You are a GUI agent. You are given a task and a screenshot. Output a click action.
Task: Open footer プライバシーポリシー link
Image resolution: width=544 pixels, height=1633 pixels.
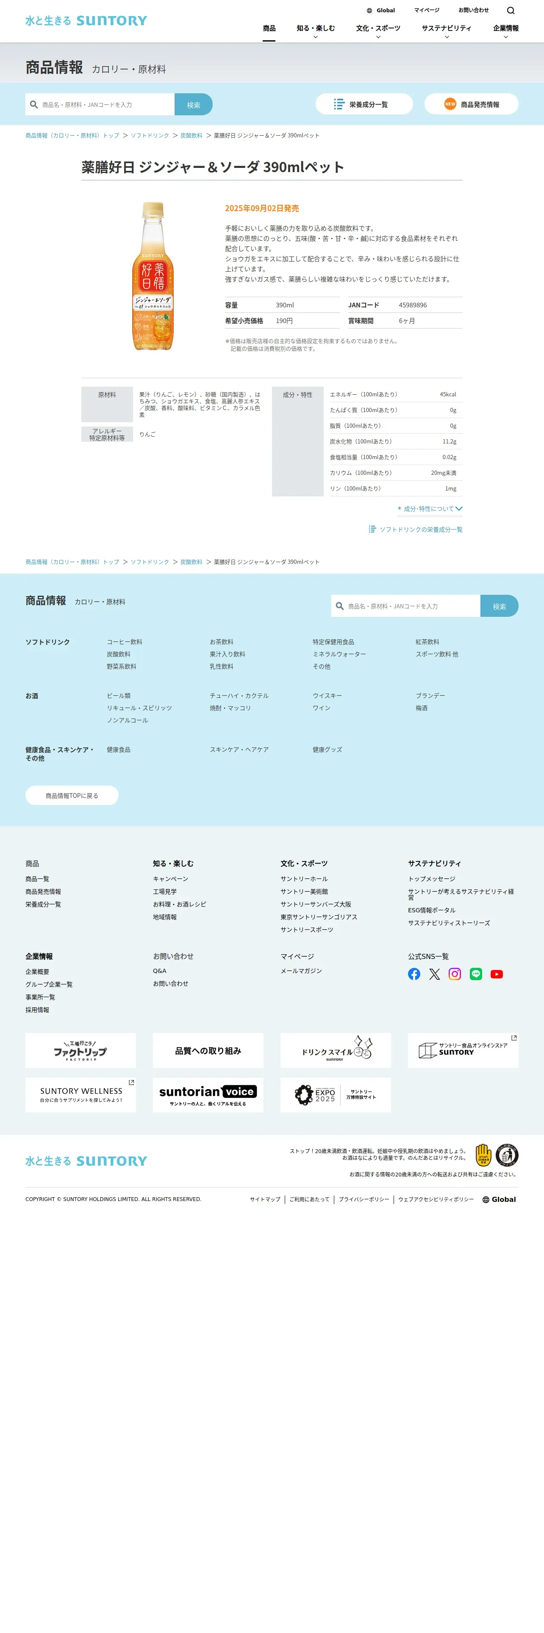[x=364, y=1199]
